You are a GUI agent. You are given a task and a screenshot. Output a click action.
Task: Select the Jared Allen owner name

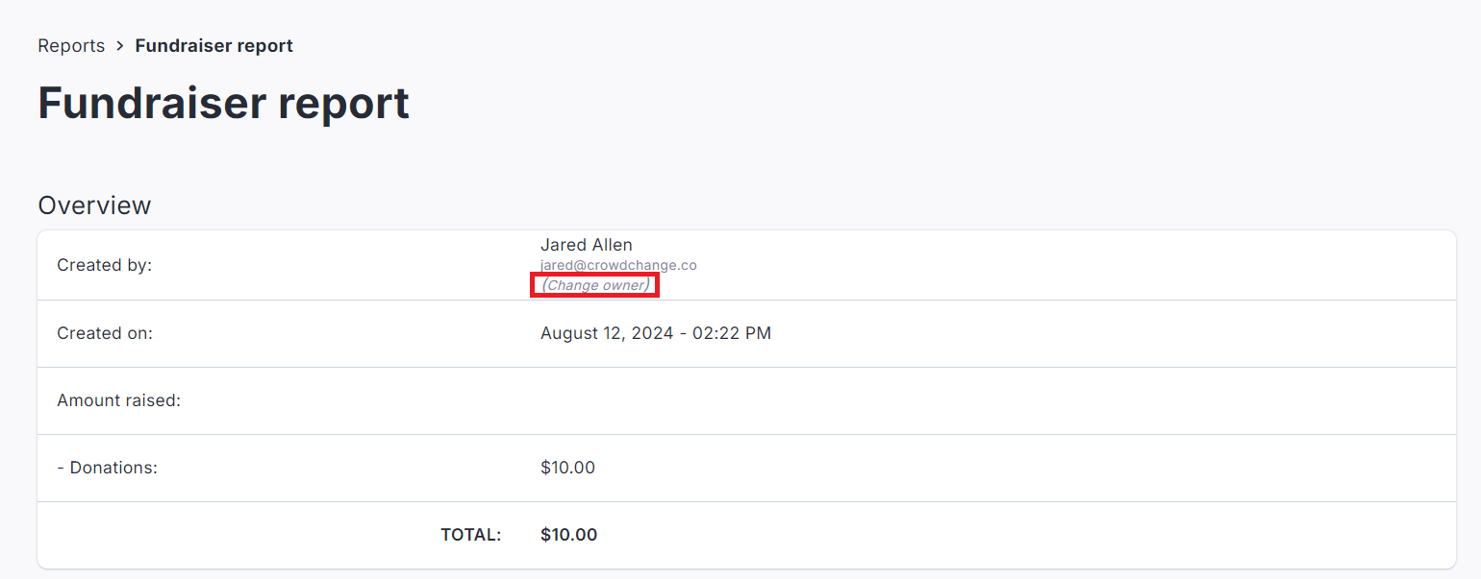click(x=586, y=245)
